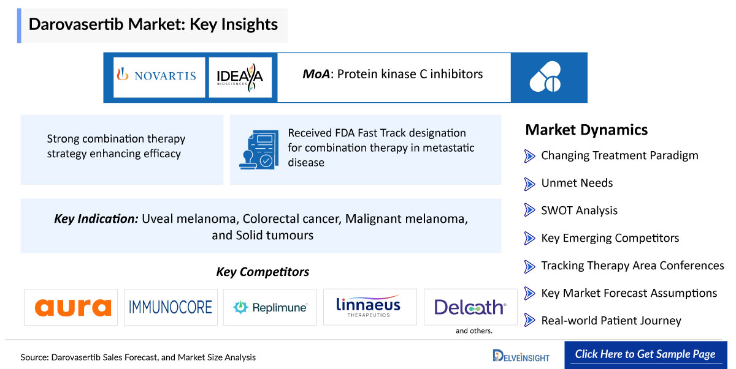
Task: Click arrow beside Unmet Needs
Action: 530,183
